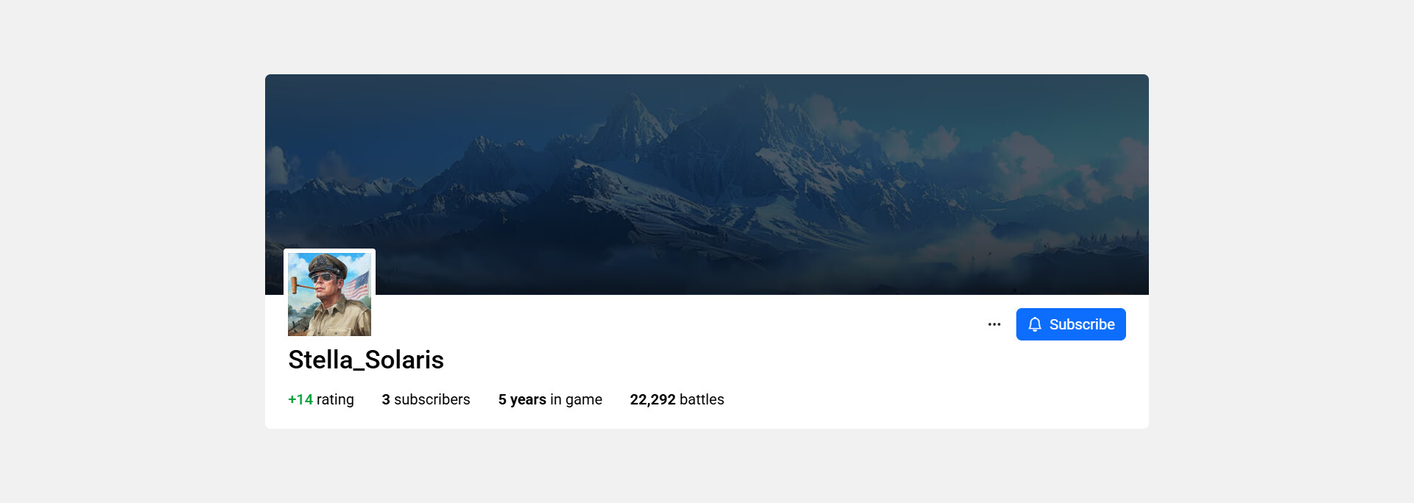Click the battles label
This screenshot has height=503, width=1414.
pyautogui.click(x=702, y=399)
